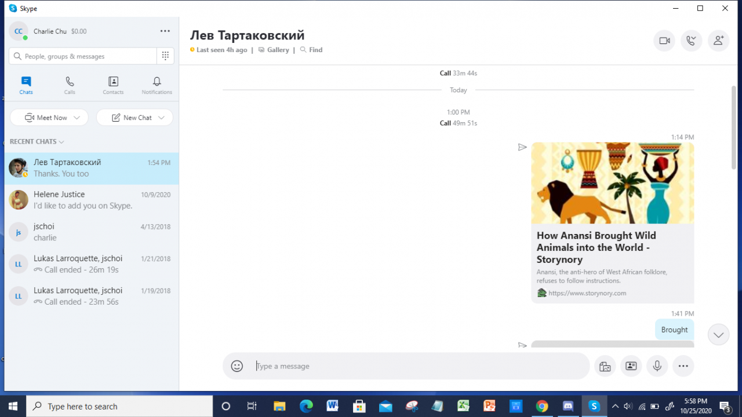This screenshot has height=417, width=742.
Task: Open the Anansi story preview image
Action: point(613,183)
